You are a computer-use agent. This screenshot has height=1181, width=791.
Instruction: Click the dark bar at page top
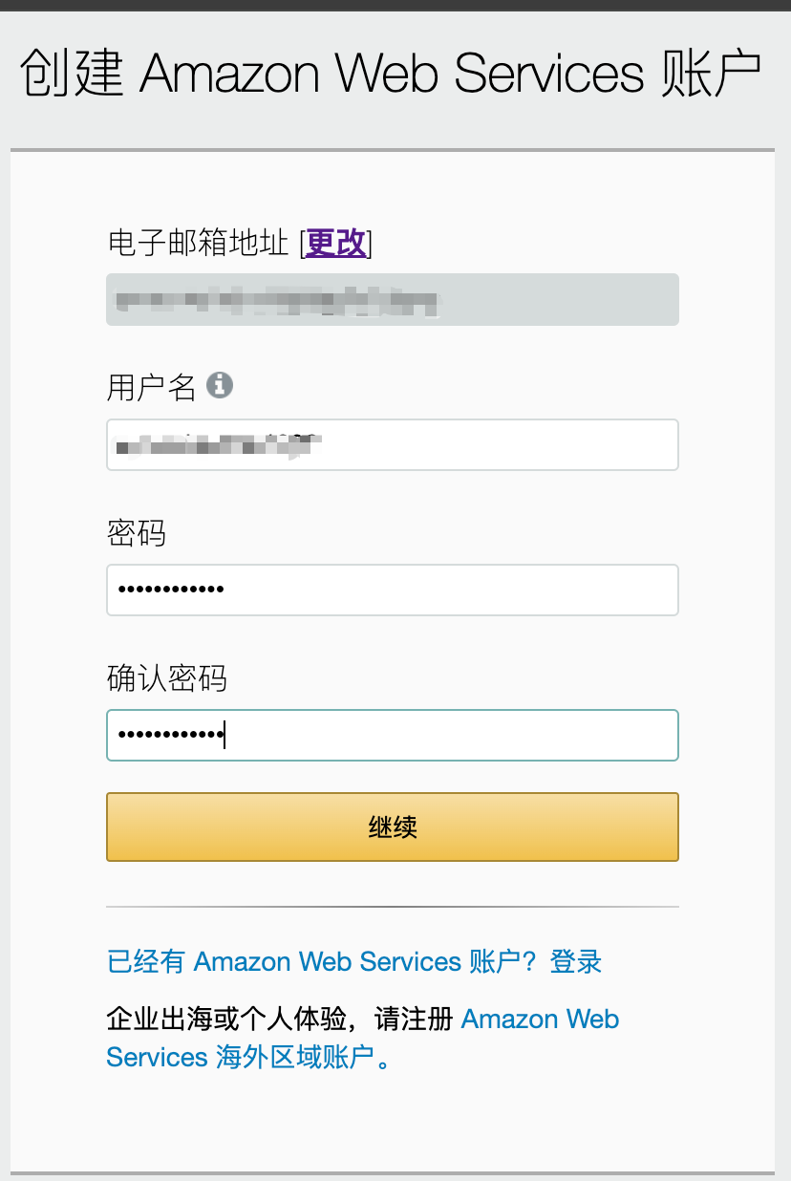tap(395, 5)
